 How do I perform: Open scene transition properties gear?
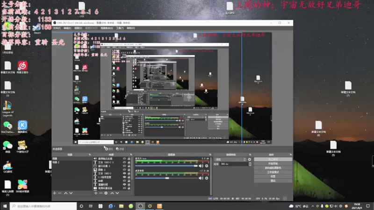click(x=250, y=160)
